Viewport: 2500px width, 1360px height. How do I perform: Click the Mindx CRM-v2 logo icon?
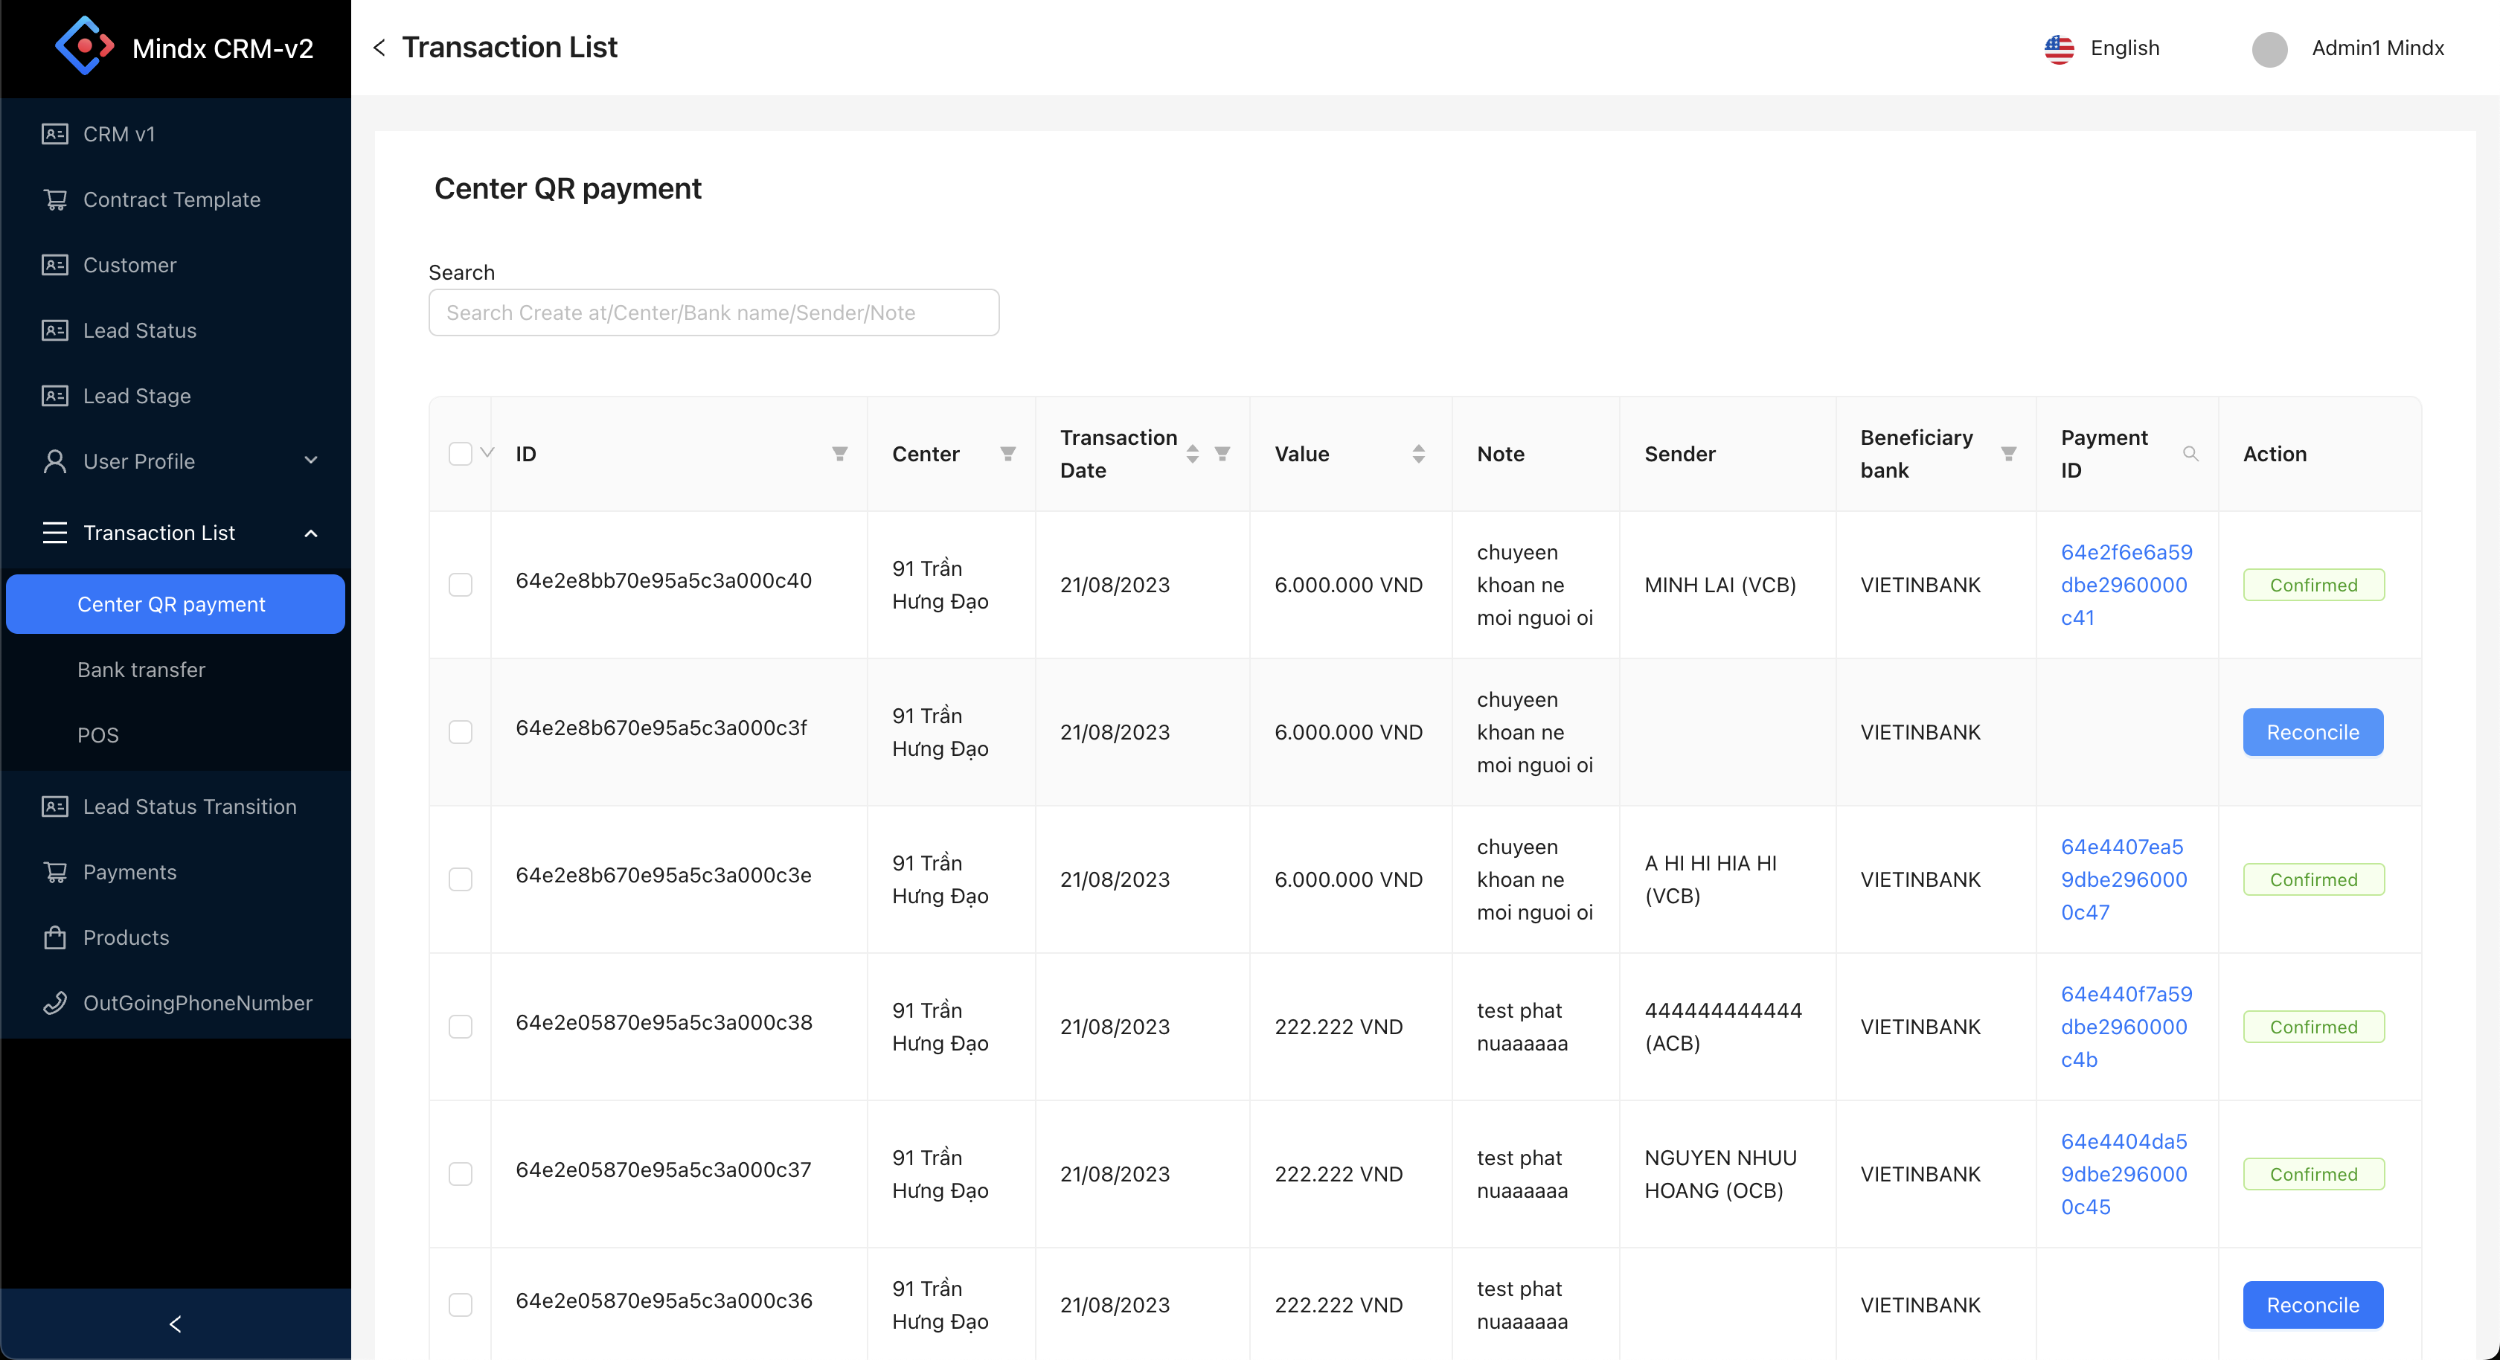click(84, 45)
